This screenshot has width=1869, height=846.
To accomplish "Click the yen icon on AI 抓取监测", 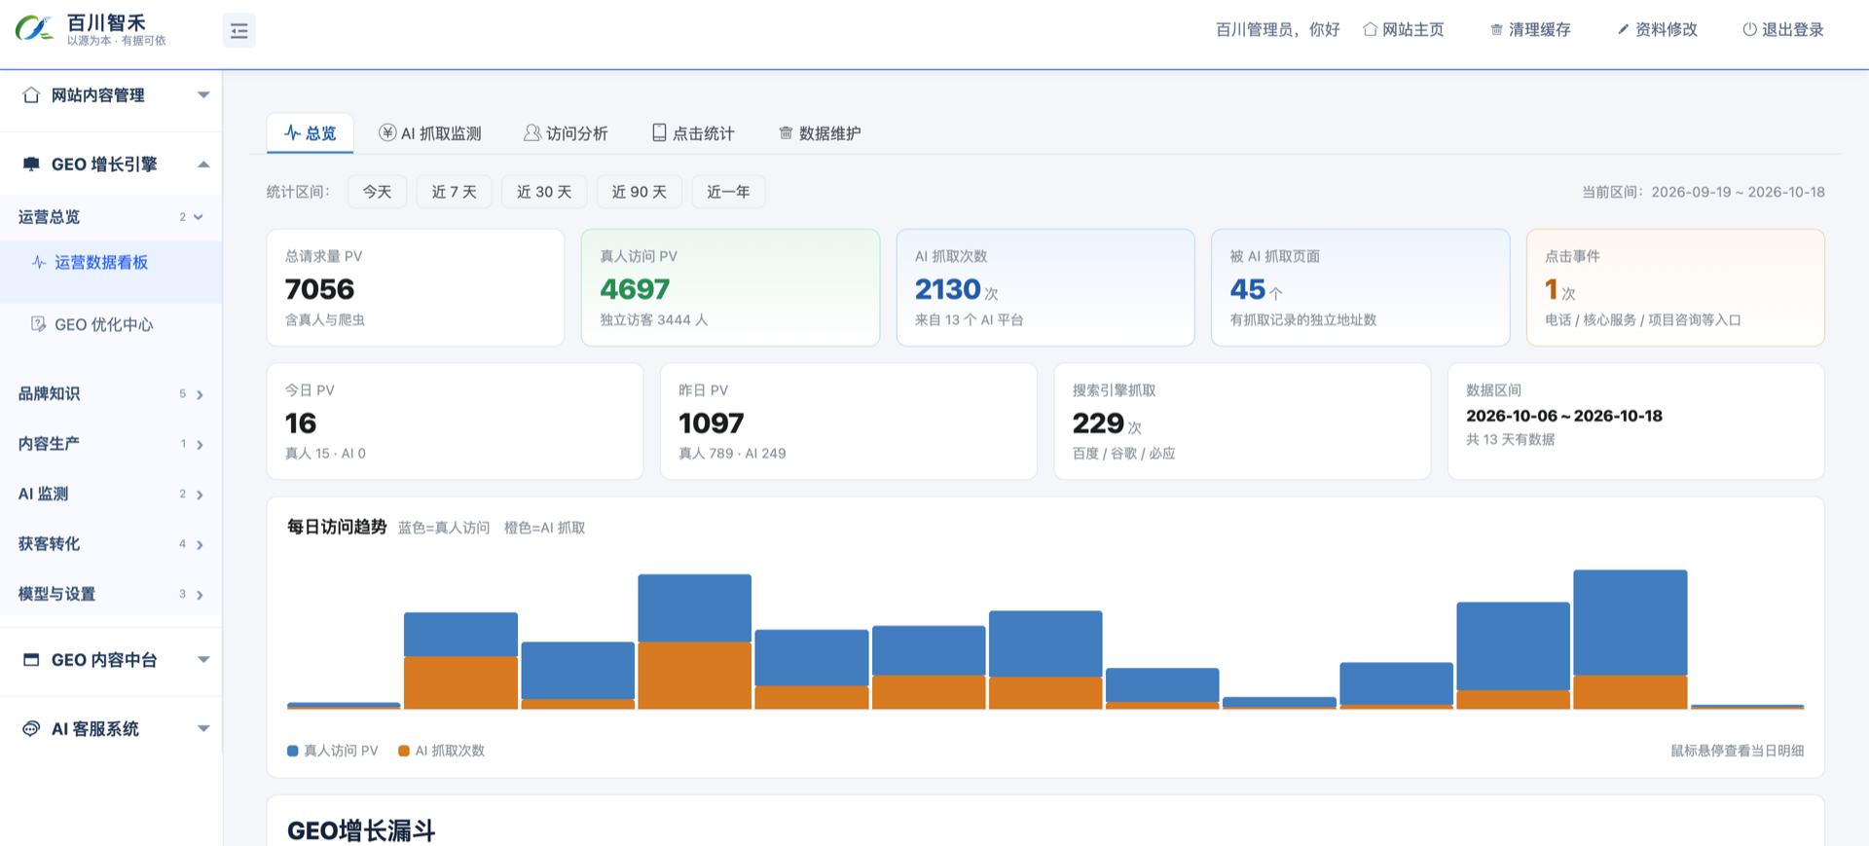I will point(387,132).
